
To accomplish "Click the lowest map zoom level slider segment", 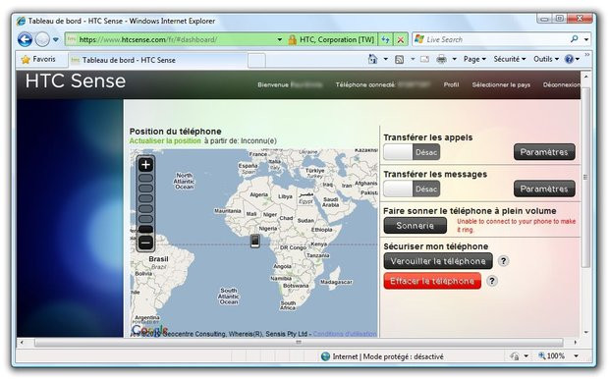I will pos(145,229).
